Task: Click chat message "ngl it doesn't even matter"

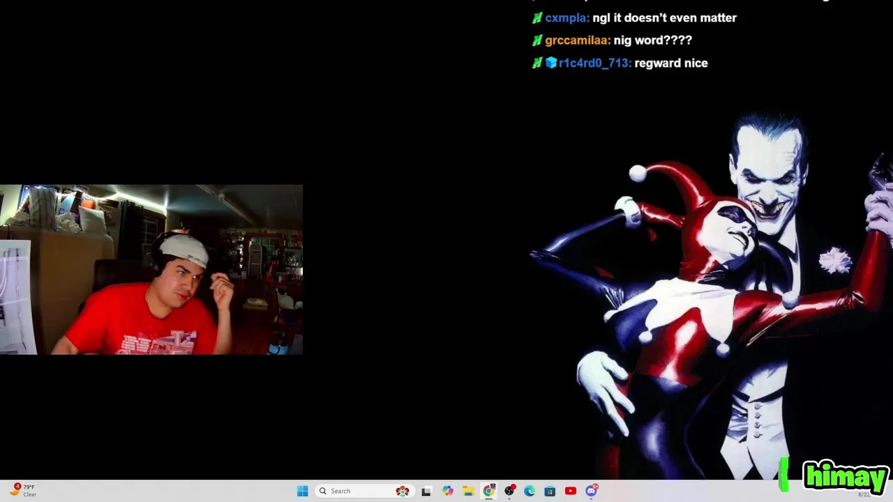Action: coord(664,18)
